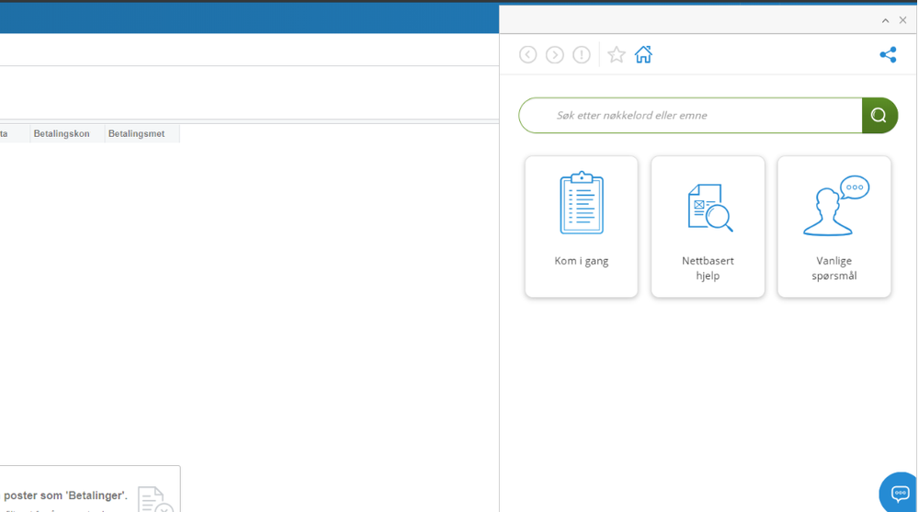
Task: Click the document icon beside 'Betalinger' text
Action: tap(155, 499)
